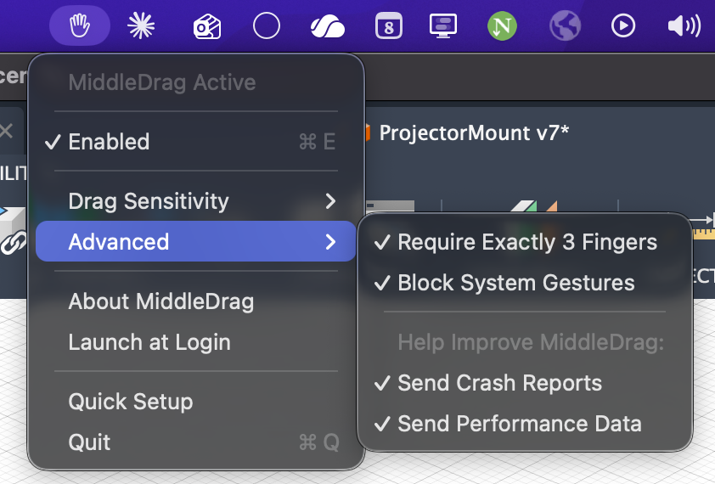Select Launch at Login
This screenshot has height=484, width=715.
coord(149,342)
